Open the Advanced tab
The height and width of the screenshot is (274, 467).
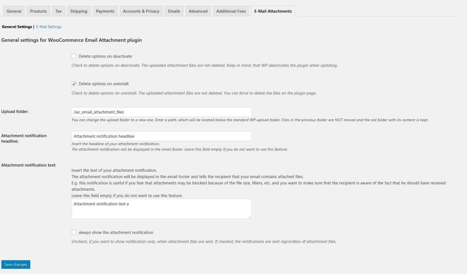198,11
